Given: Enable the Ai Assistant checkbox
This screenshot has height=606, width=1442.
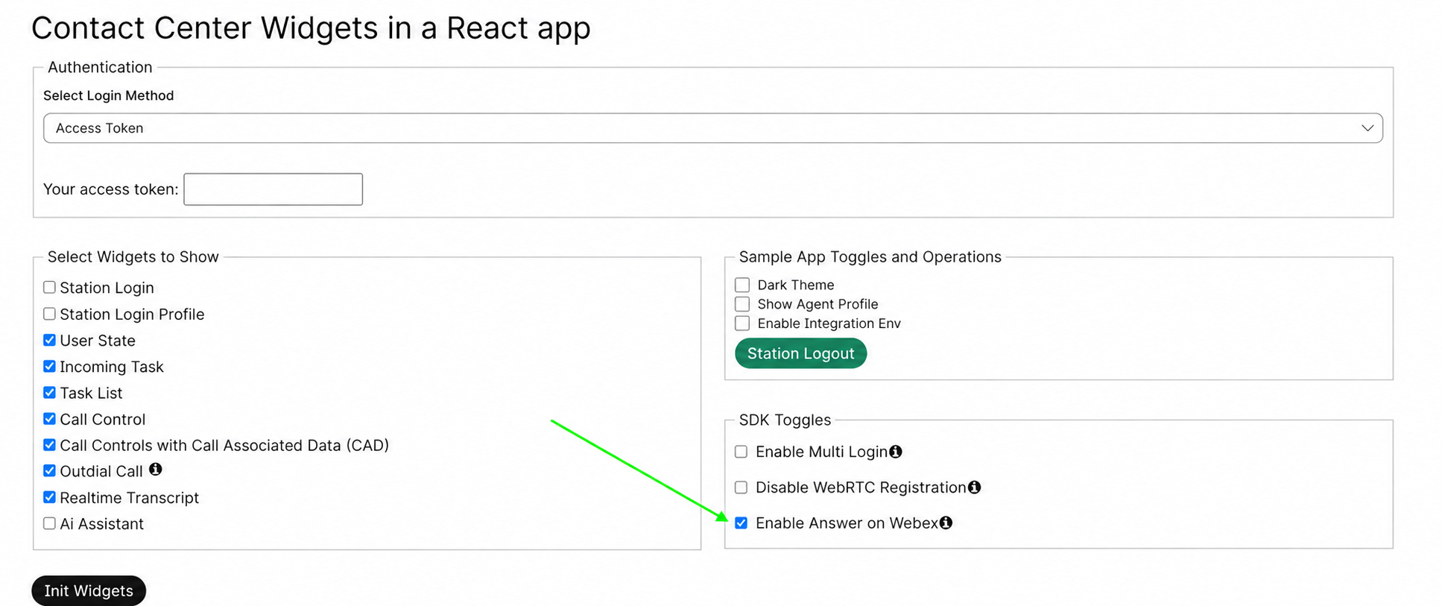Looking at the screenshot, I should tap(49, 523).
